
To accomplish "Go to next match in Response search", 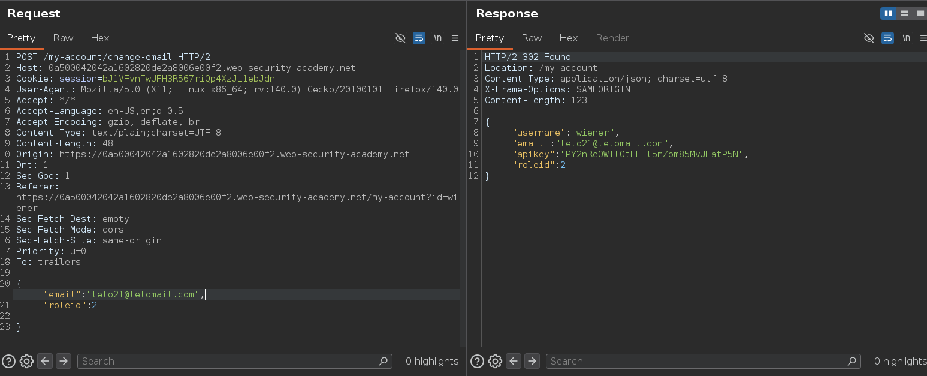I will point(532,361).
